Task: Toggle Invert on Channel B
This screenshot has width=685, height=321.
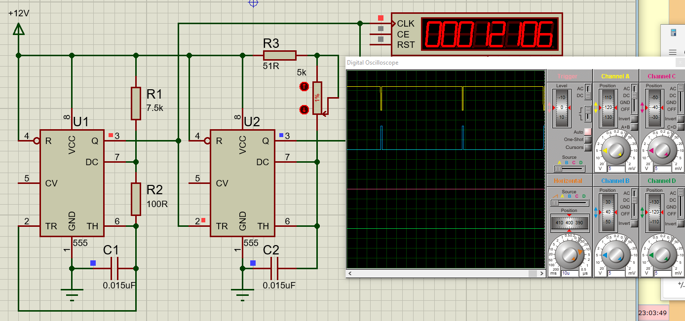Action: click(x=634, y=223)
